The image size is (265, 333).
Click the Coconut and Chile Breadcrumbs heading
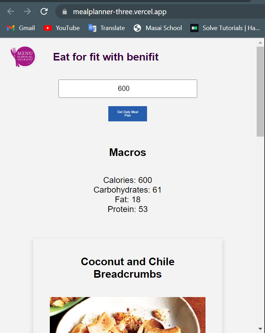pos(127,268)
